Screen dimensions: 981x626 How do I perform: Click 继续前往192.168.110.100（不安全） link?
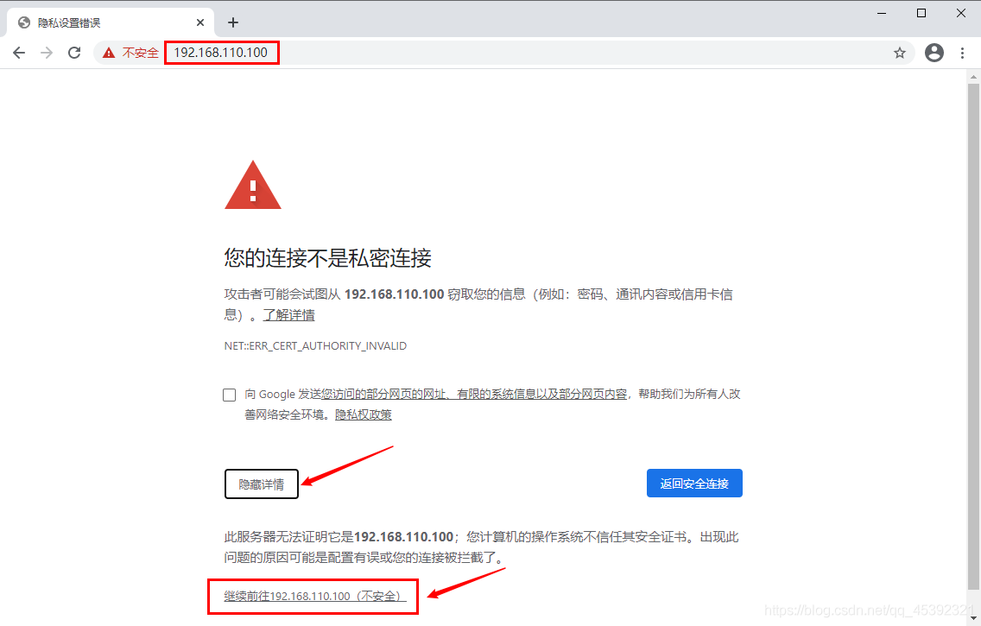(314, 596)
